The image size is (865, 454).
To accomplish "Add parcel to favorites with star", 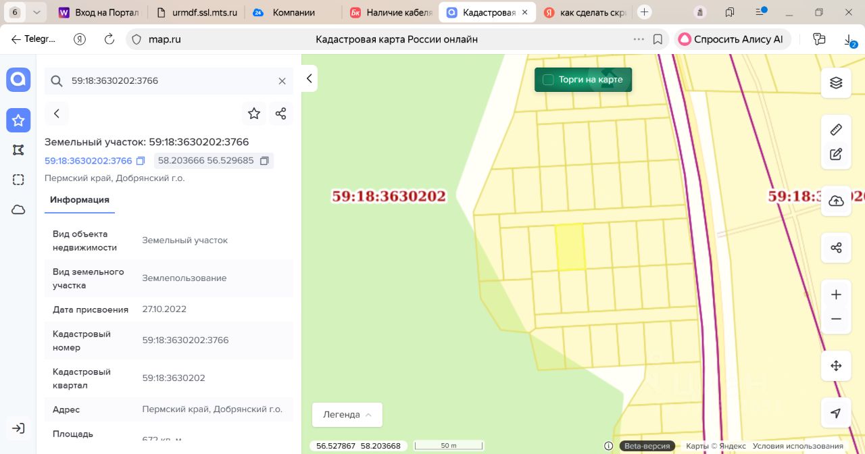I will tap(254, 113).
